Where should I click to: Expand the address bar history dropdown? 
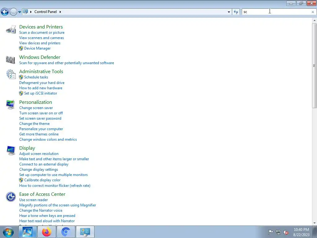[229, 12]
